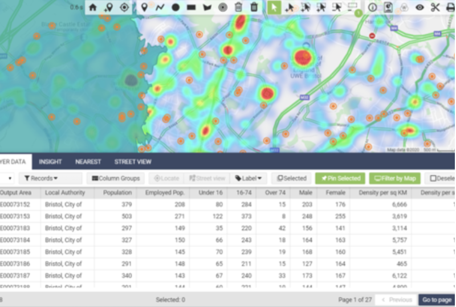Select the scissors cut tool
Viewport: 456px width, 307px height.
(435, 7)
